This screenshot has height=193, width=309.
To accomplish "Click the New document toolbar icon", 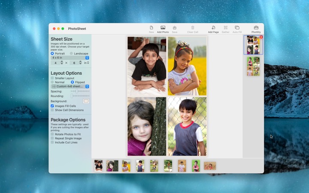I will tap(151, 27).
